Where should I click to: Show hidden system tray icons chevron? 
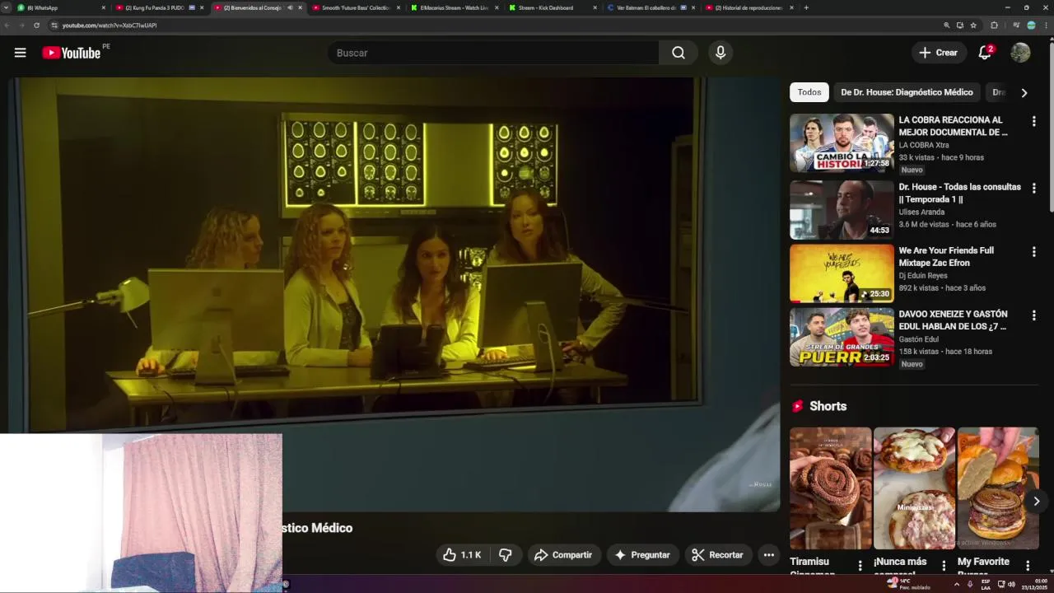pyautogui.click(x=956, y=584)
